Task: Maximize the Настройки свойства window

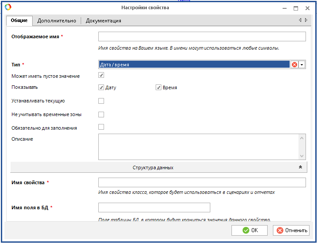Action: coord(296,8)
